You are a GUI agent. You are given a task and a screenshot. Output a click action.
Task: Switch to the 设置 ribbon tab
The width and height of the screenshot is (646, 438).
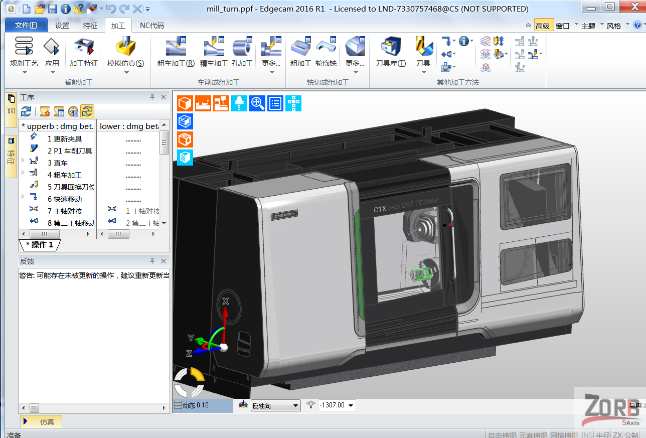point(62,26)
